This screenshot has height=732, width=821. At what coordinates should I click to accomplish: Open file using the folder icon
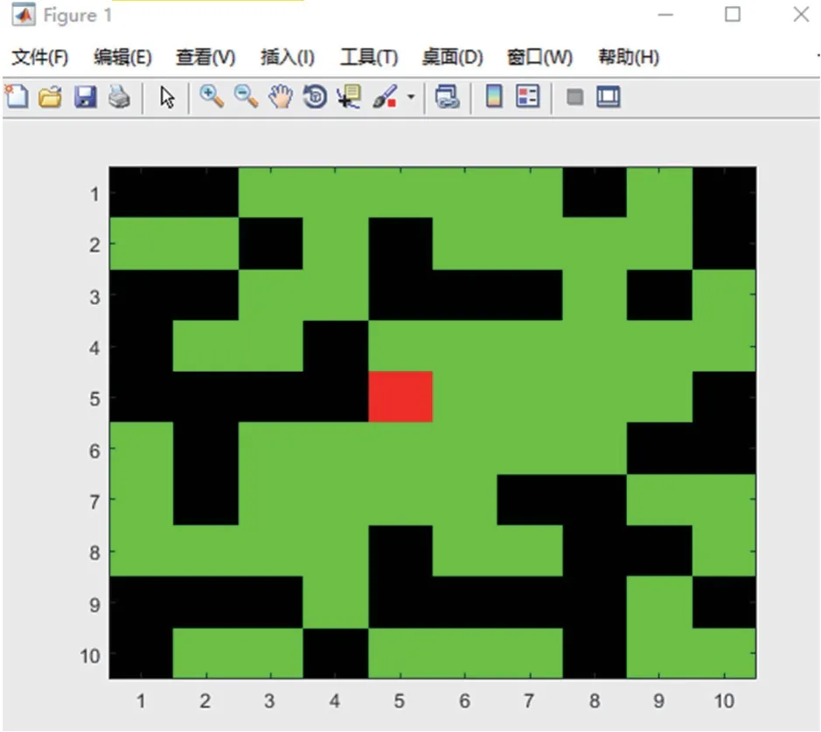point(50,97)
